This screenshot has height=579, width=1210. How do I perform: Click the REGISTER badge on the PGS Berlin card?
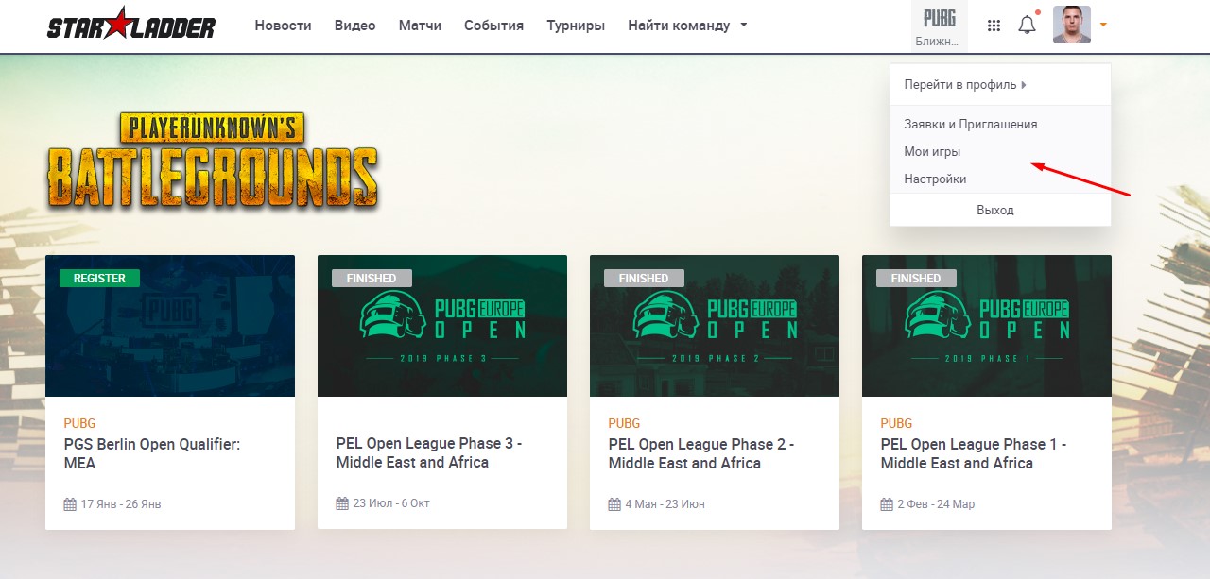[99, 278]
